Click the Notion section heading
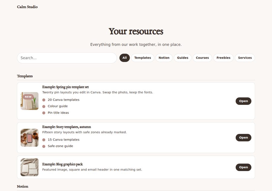Screen dimensions: 272x191 coord(23,186)
